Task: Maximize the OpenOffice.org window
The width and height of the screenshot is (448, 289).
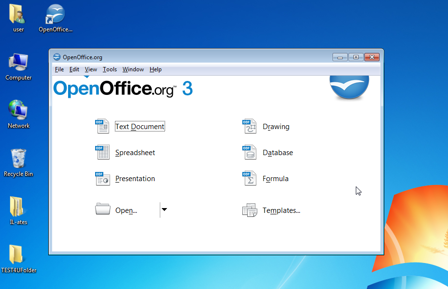Action: coord(356,57)
